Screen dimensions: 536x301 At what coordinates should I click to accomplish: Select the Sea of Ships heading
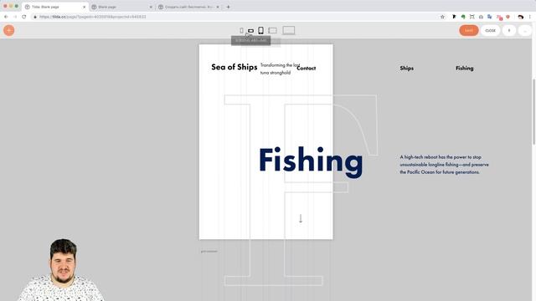click(x=234, y=67)
